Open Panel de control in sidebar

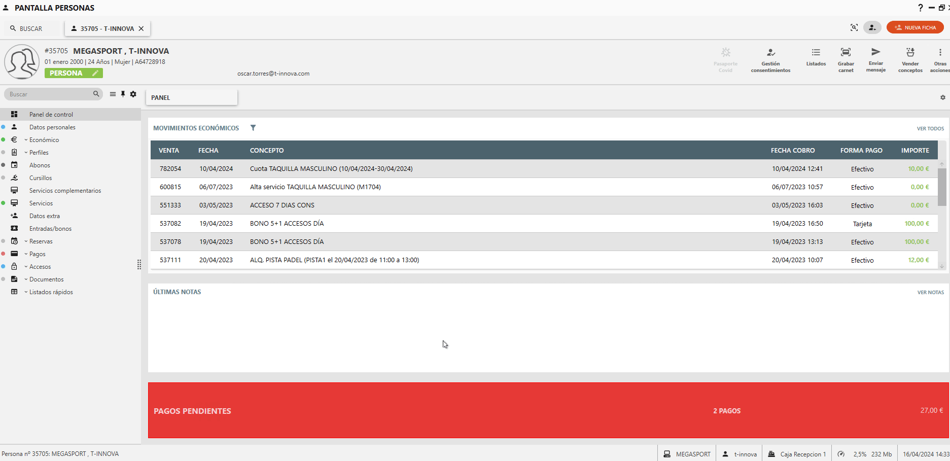pos(71,114)
